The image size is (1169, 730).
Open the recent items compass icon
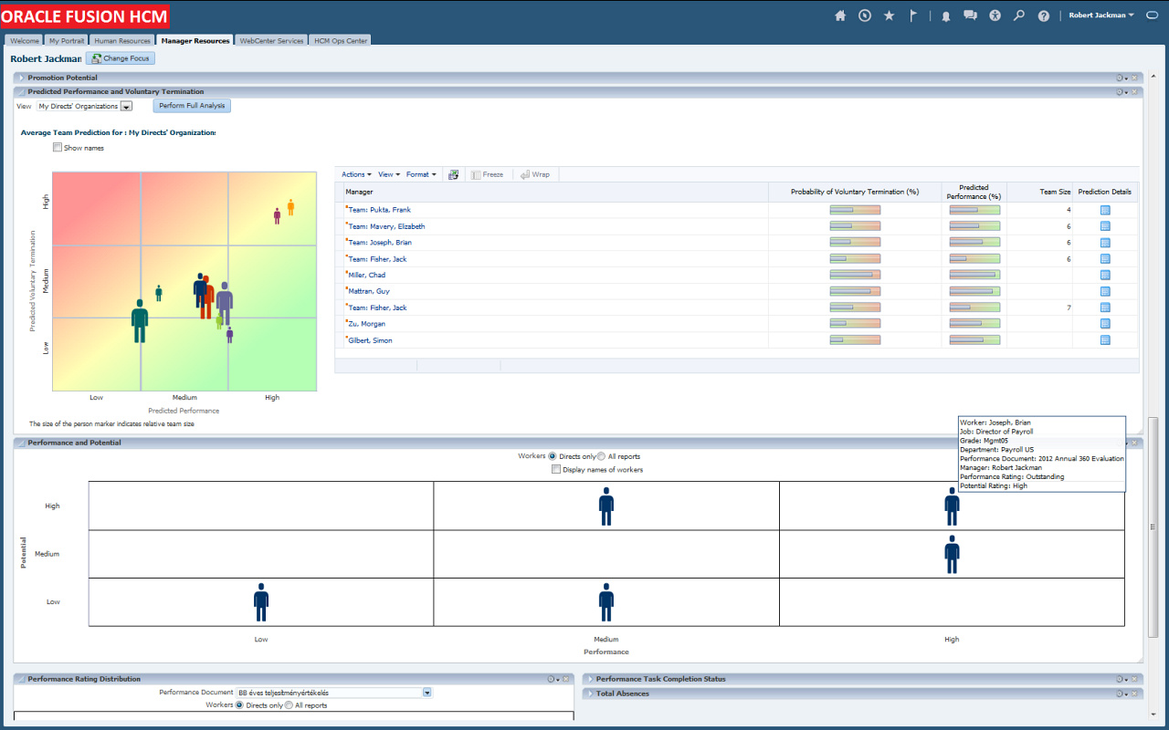click(865, 16)
